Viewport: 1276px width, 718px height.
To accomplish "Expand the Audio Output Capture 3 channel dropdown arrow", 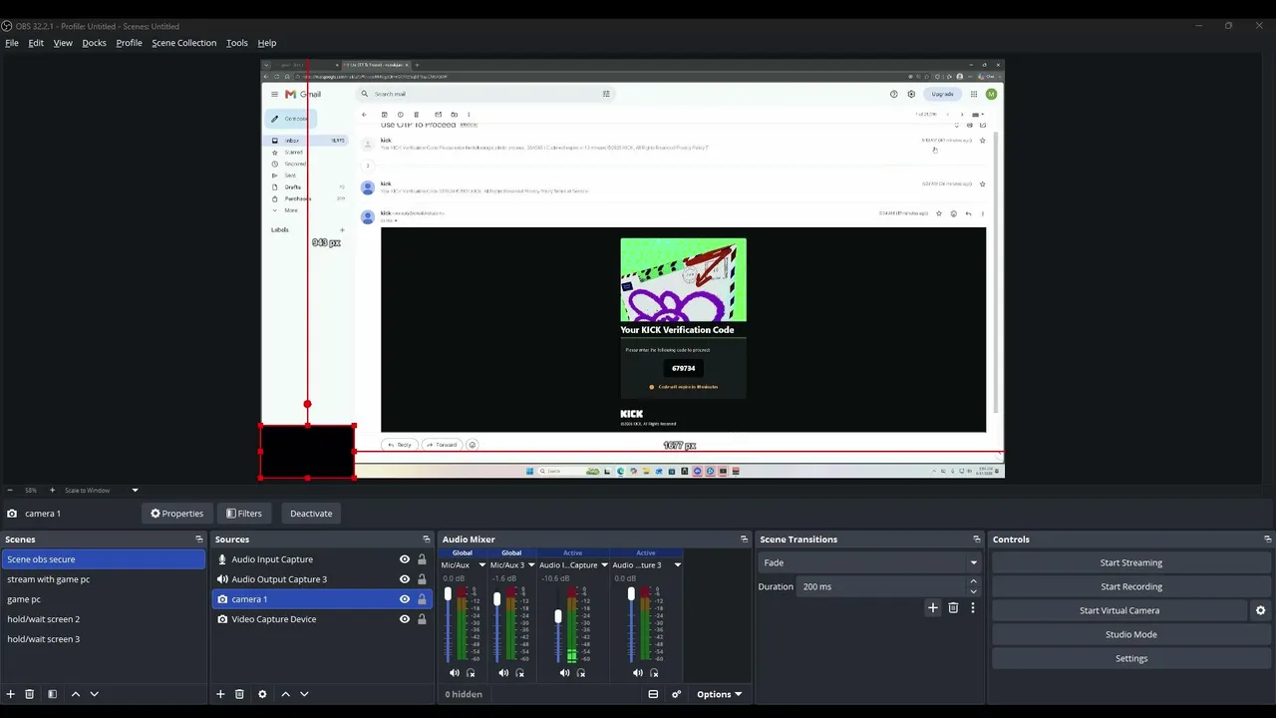I will point(678,565).
